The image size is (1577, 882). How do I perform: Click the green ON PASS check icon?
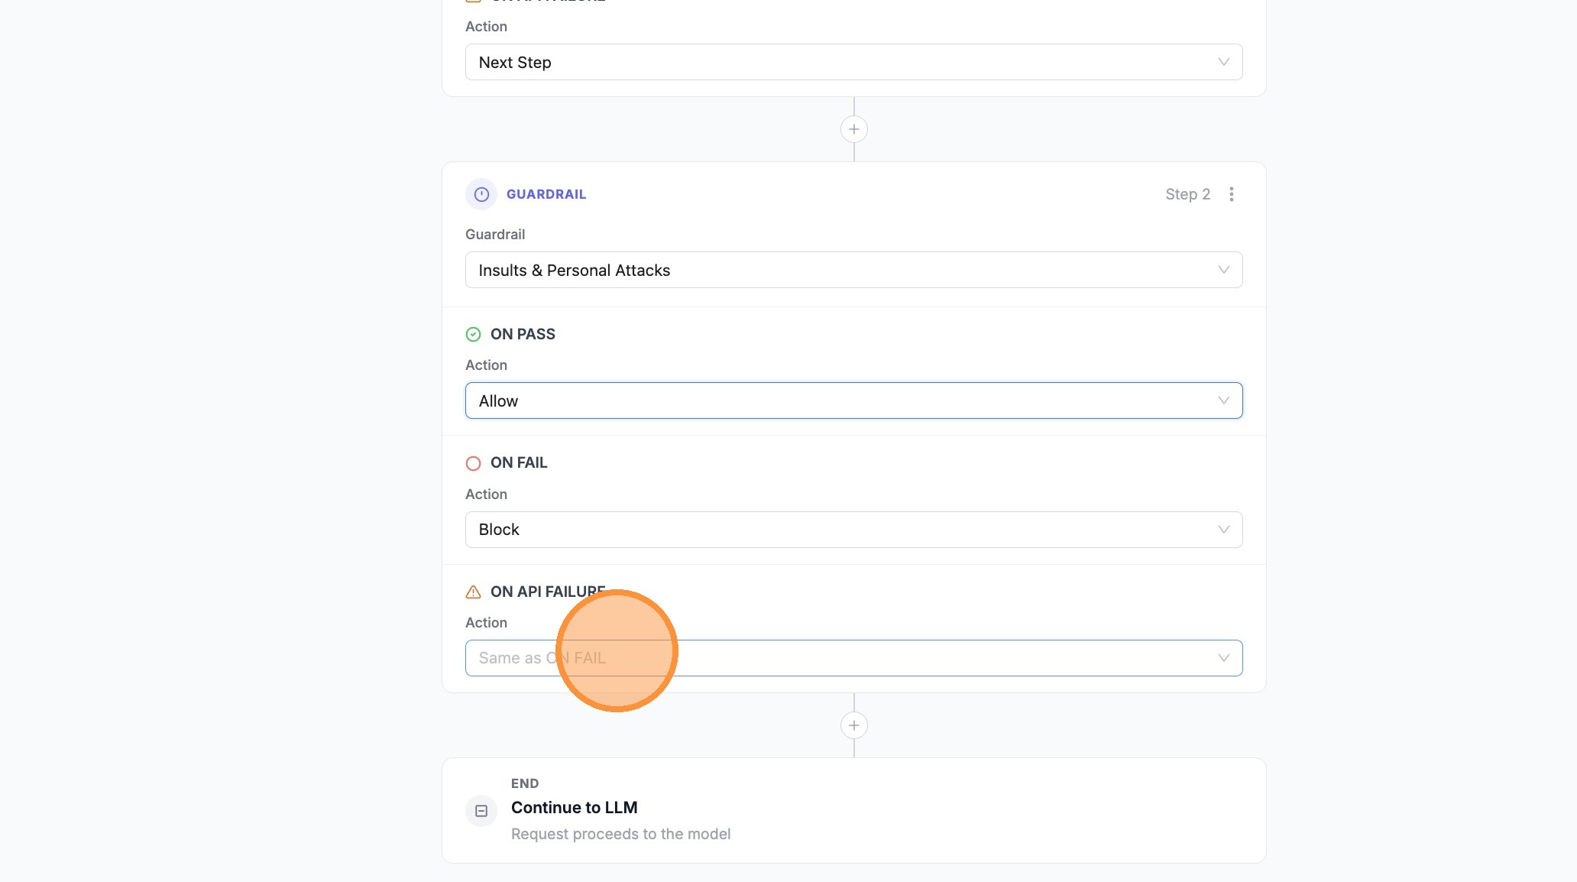473,334
